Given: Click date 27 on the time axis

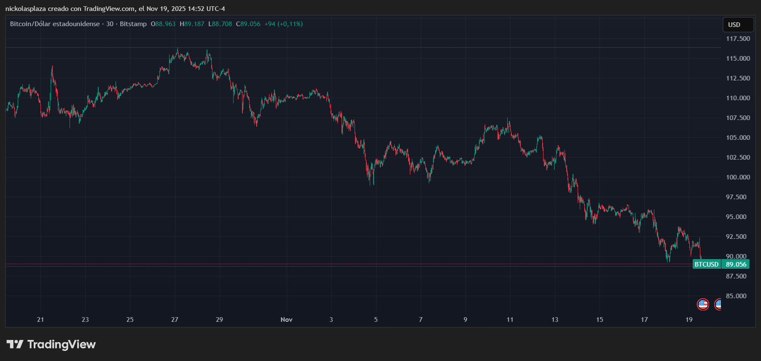Looking at the screenshot, I should point(175,320).
